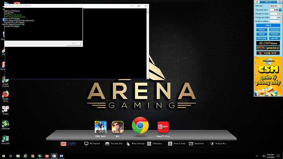Open My Computer from the dock
The height and width of the screenshot is (159, 283).
tap(92, 144)
